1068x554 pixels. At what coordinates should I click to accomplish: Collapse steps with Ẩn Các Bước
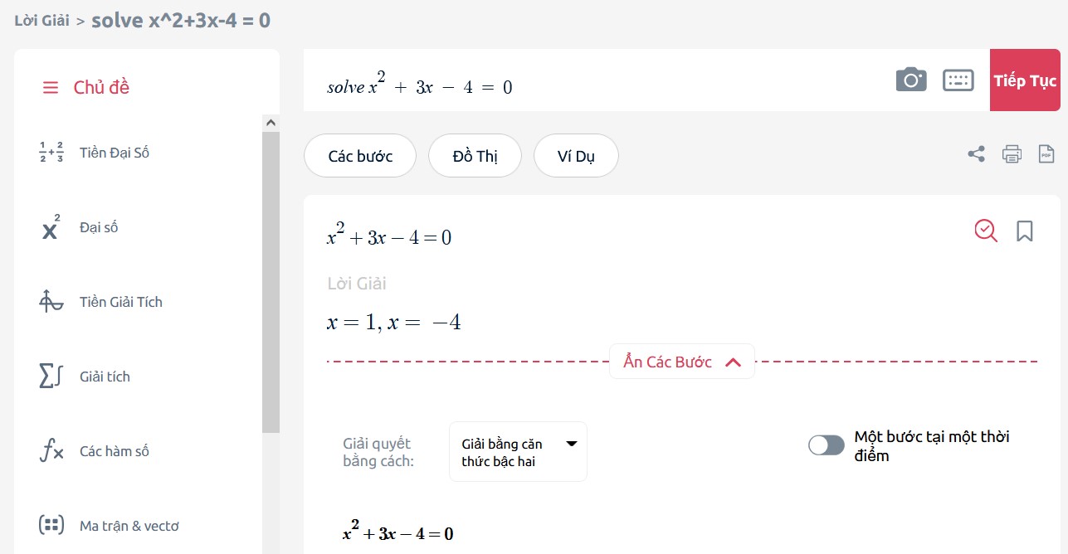[682, 362]
